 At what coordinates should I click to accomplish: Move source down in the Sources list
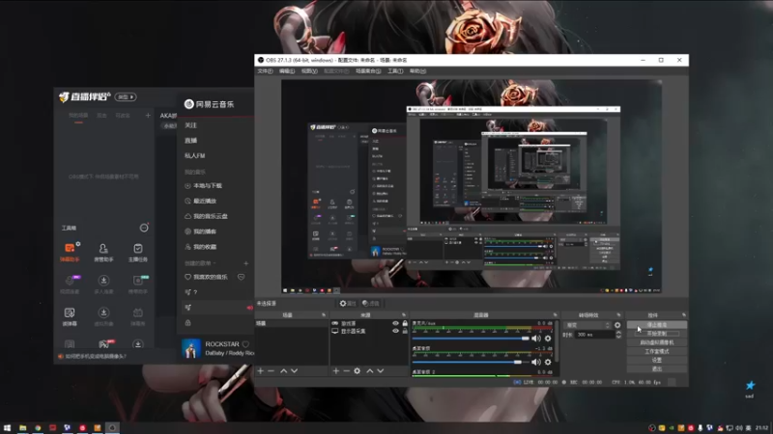(381, 370)
